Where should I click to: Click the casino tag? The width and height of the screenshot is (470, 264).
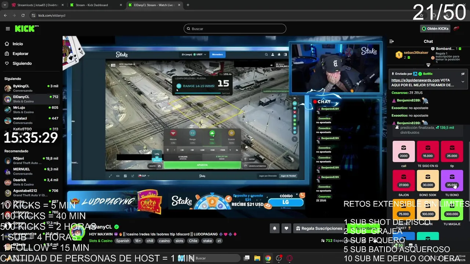(x=164, y=241)
